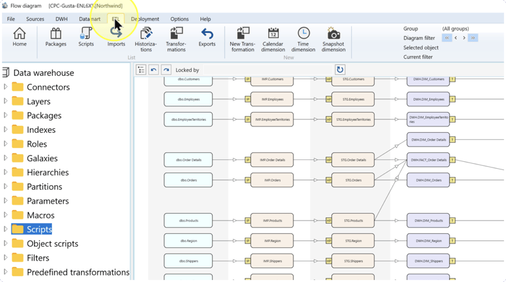Open the Home ribbon icon
Screen dimensions: 506x282
pyautogui.click(x=20, y=37)
